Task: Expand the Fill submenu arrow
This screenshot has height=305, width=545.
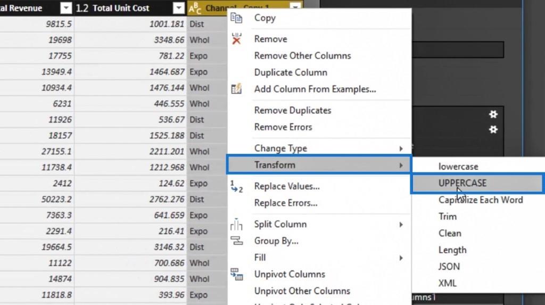Action: click(401, 258)
